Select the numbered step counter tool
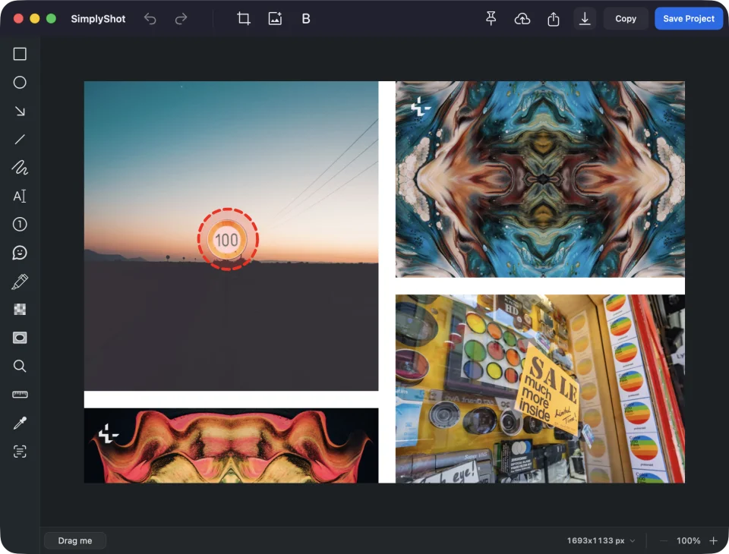Viewport: 729px width, 554px height. coord(20,225)
